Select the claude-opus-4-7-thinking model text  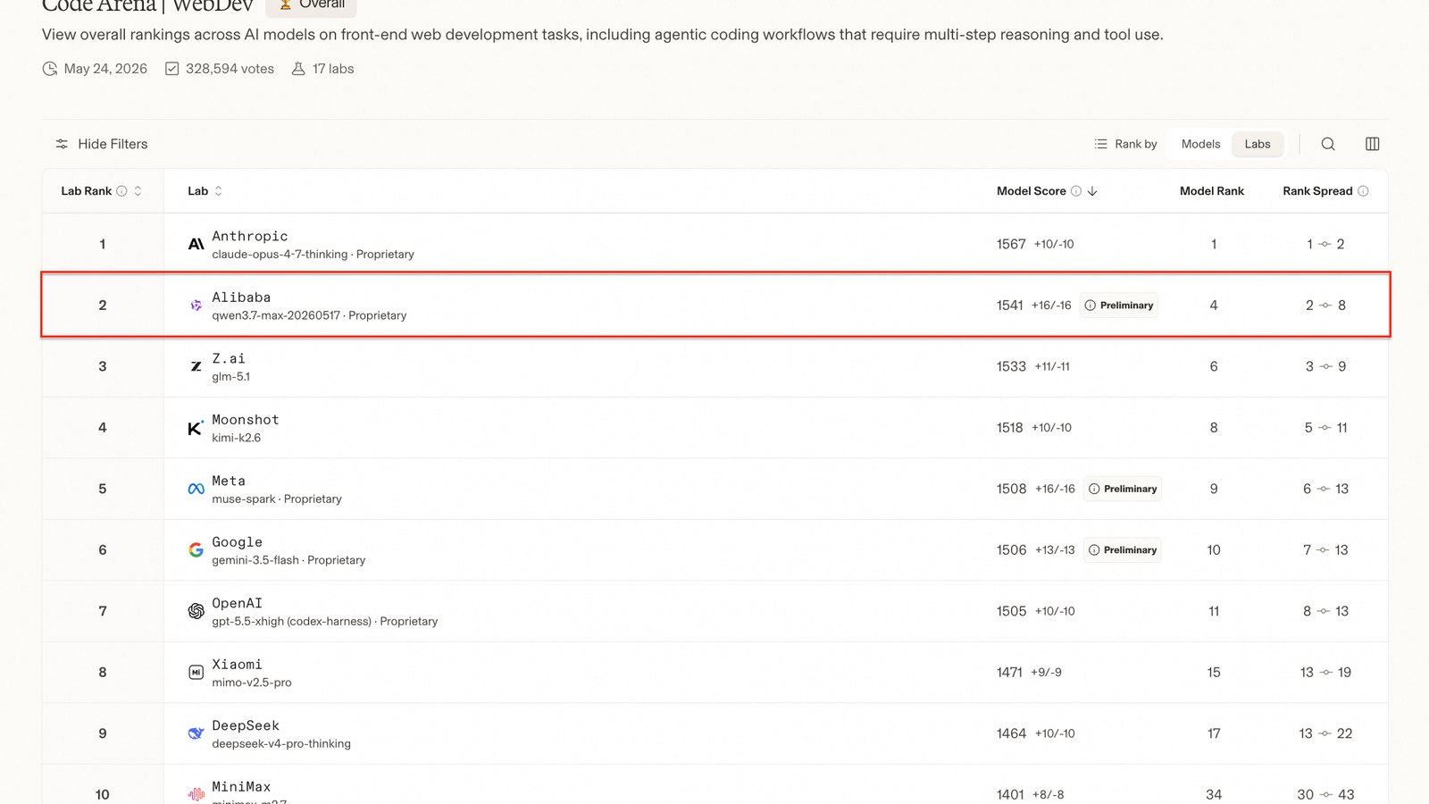(x=280, y=255)
